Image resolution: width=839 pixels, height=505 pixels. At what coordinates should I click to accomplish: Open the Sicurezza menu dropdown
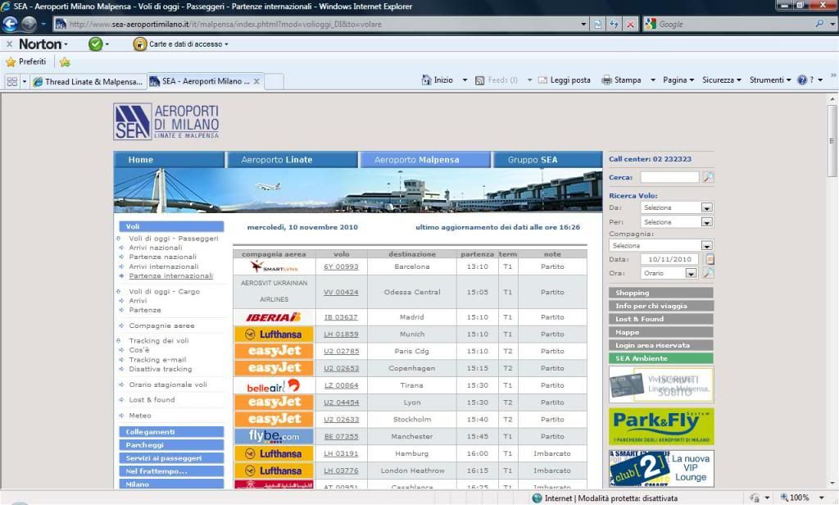click(721, 80)
